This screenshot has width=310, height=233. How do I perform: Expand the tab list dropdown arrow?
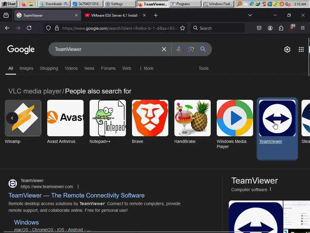250,15
